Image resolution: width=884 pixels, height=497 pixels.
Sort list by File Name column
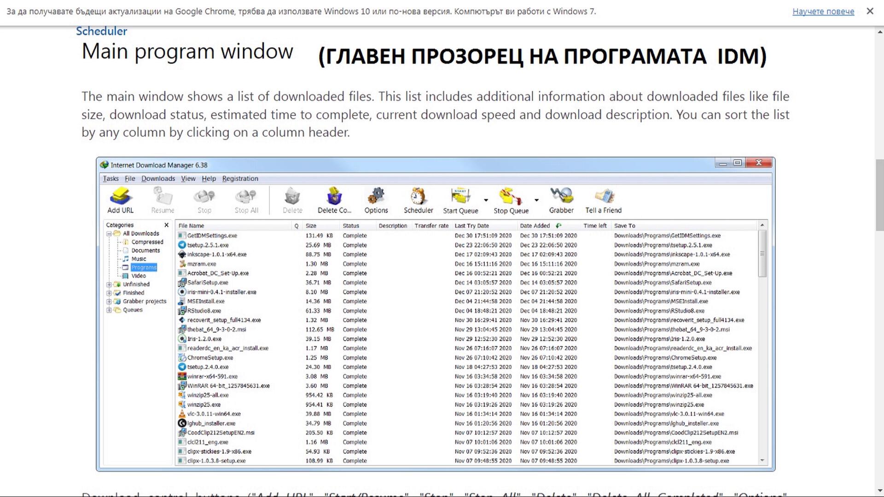click(x=234, y=225)
